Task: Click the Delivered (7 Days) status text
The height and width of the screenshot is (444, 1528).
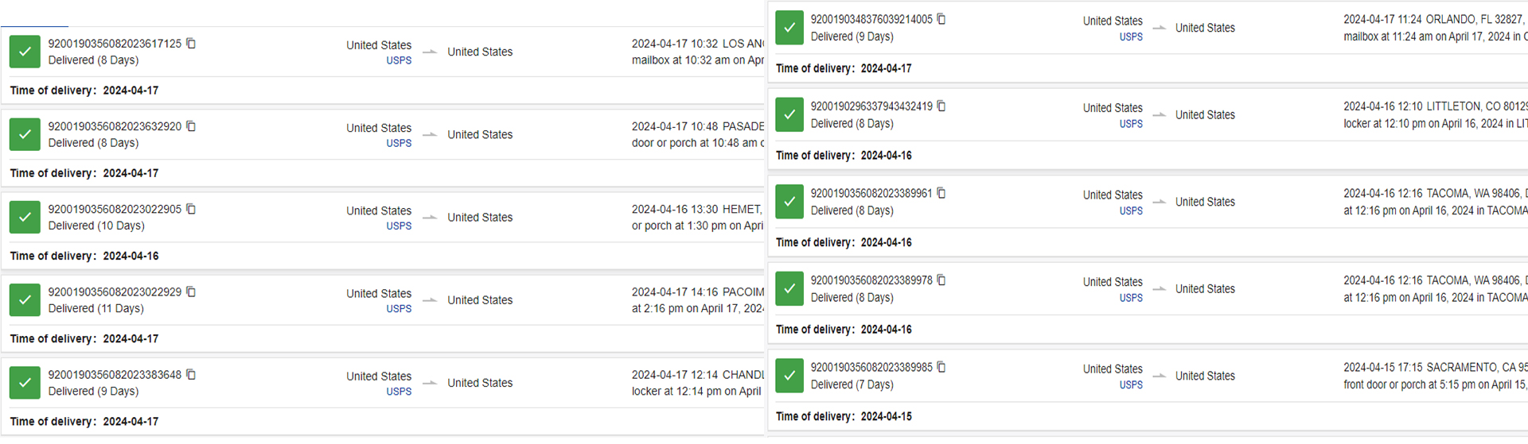Action: click(x=852, y=384)
